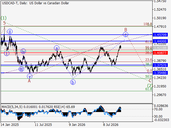Click the 1.52470 price axis value
The image size is (171, 128).
pos(160,10)
